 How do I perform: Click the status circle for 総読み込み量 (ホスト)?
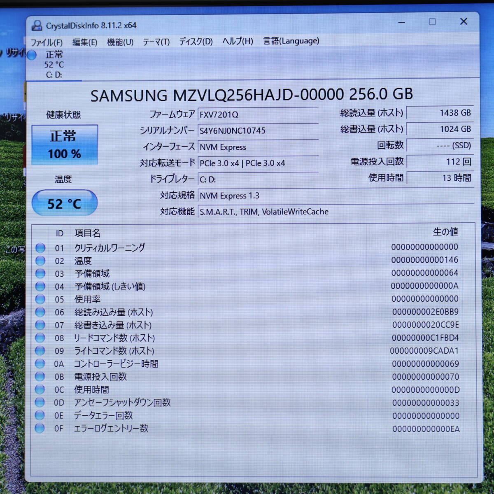[40, 312]
